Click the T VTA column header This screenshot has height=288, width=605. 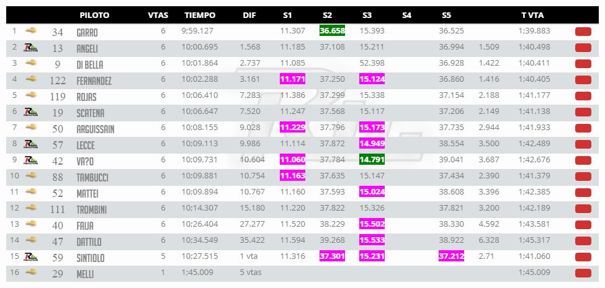[x=532, y=15]
